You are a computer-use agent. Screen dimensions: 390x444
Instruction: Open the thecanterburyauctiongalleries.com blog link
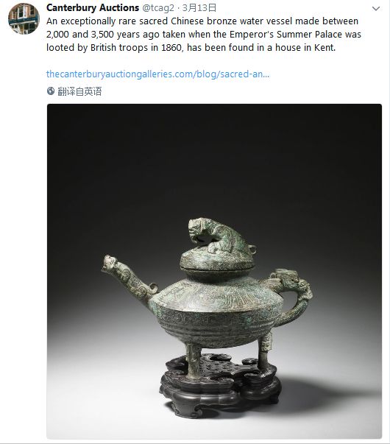point(157,74)
